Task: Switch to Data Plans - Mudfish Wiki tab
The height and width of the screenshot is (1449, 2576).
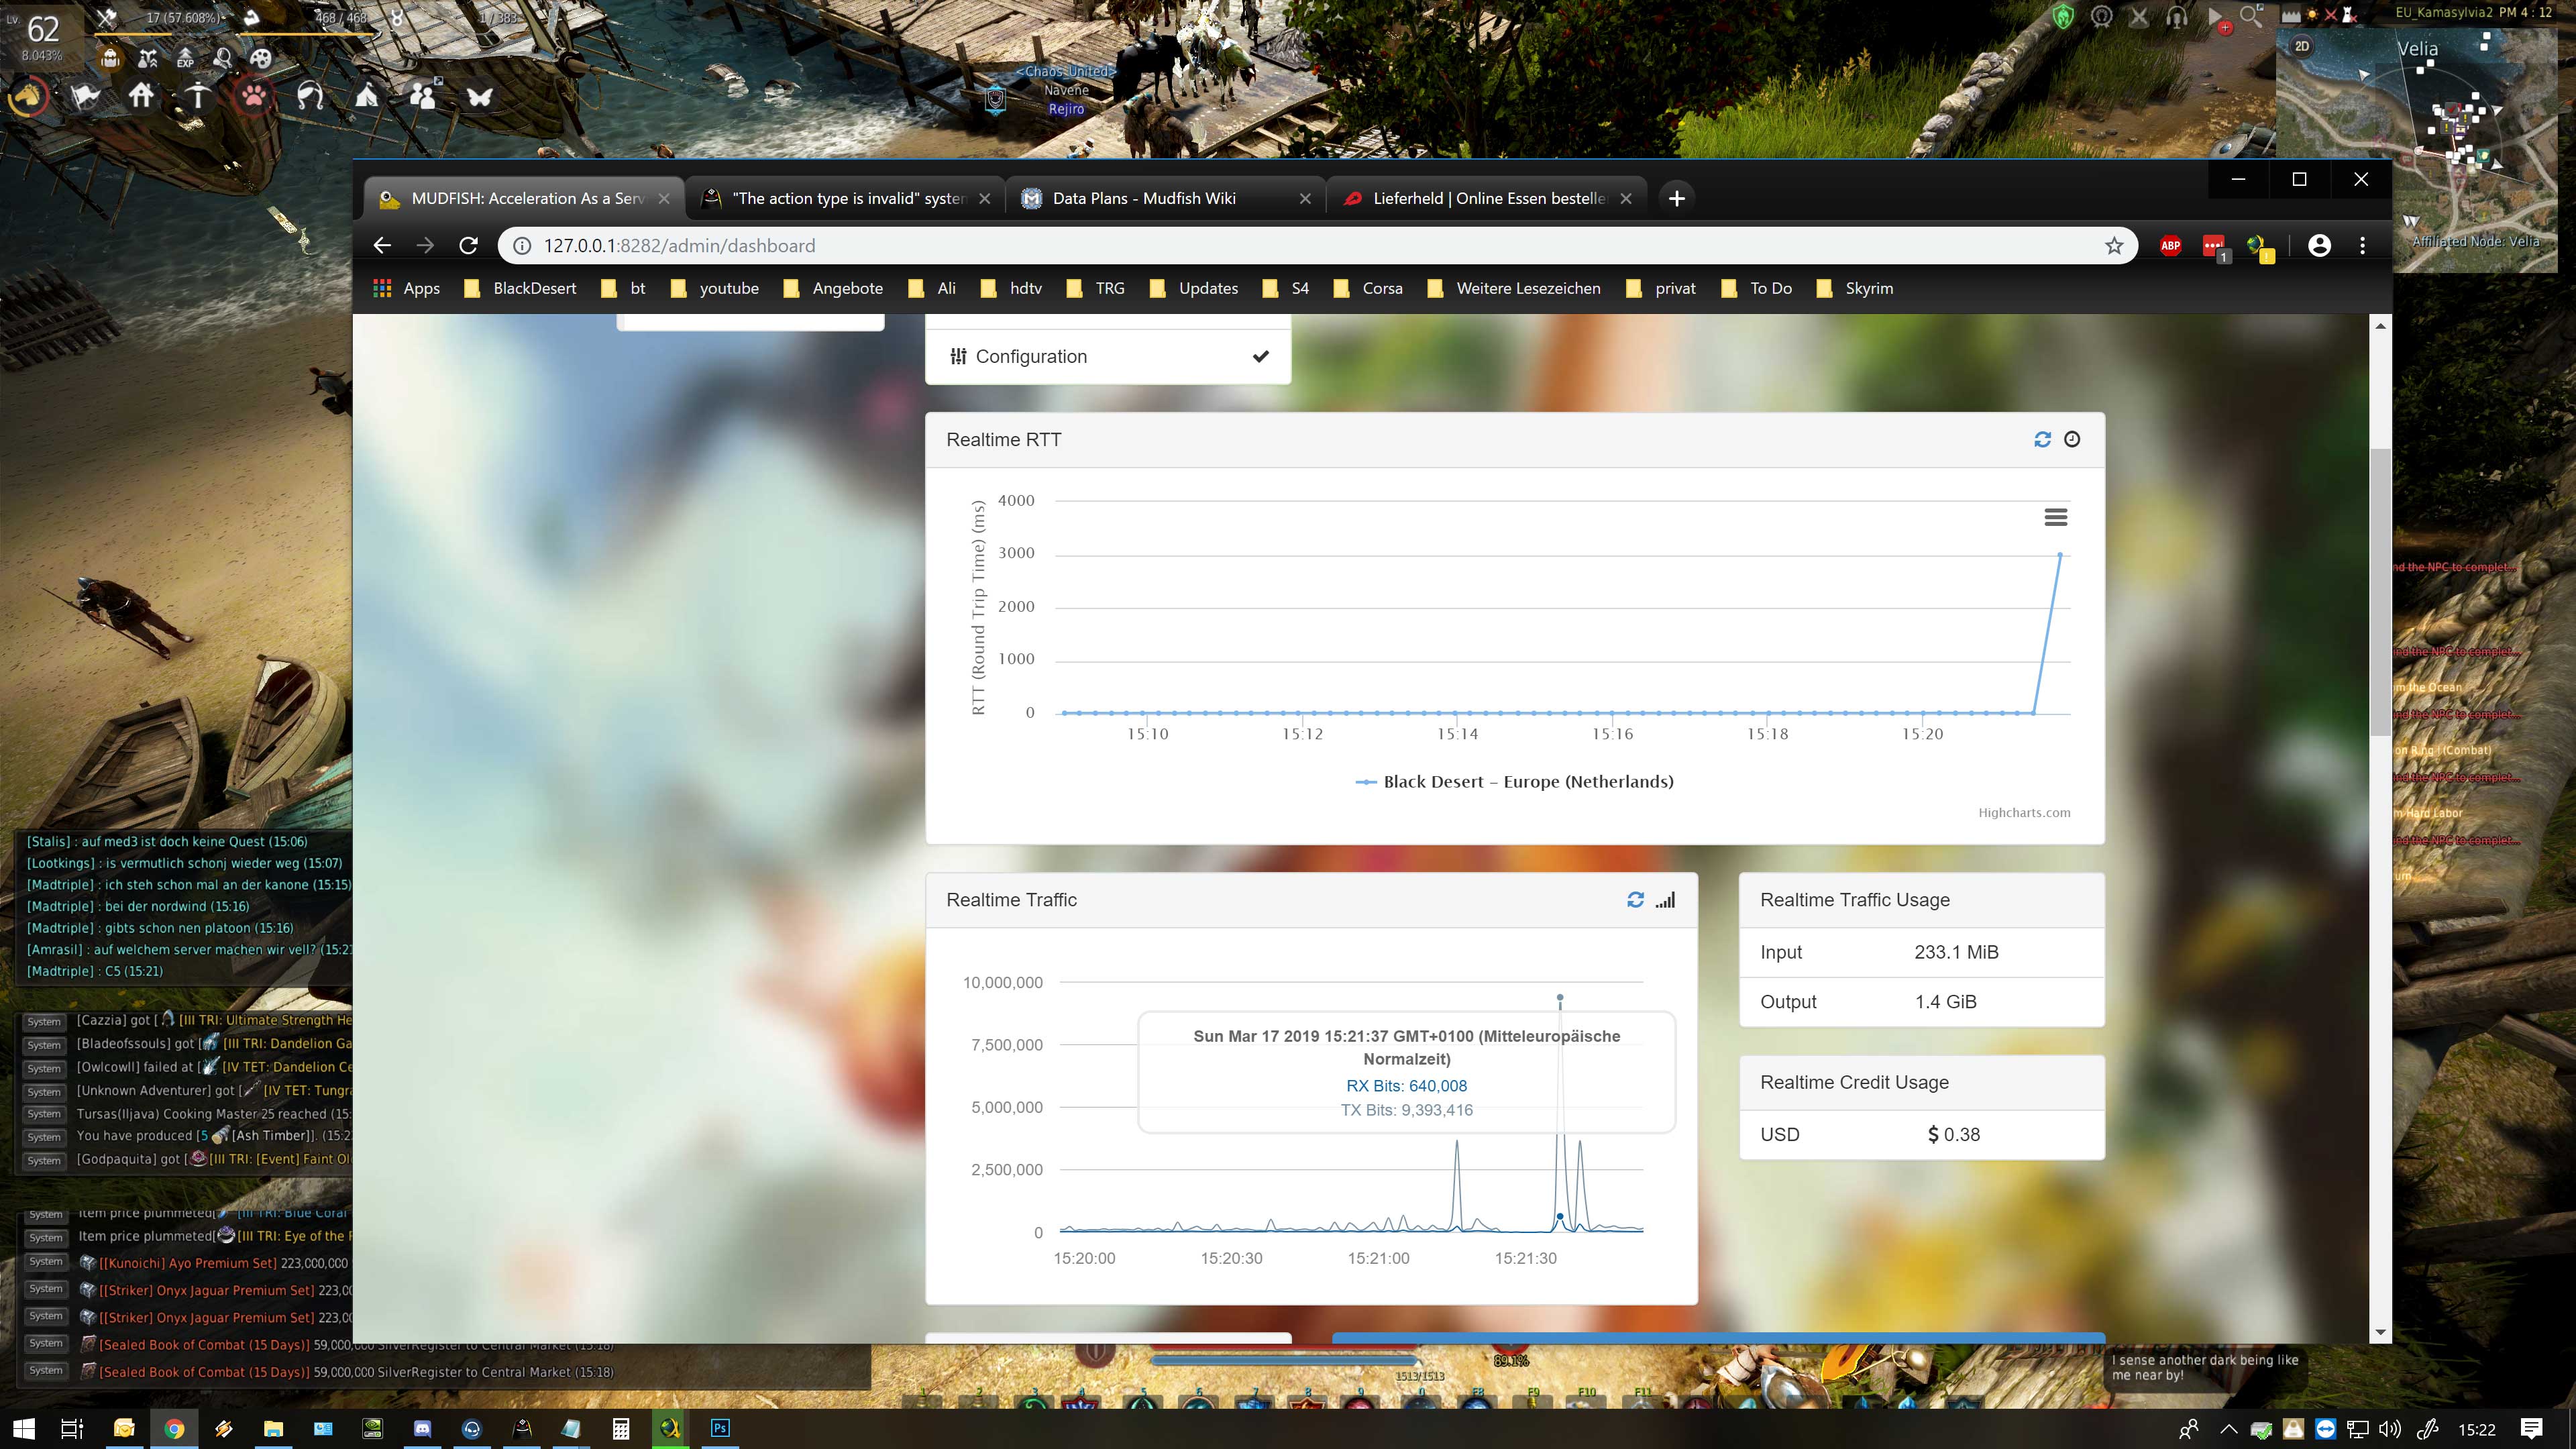Action: [x=1166, y=198]
